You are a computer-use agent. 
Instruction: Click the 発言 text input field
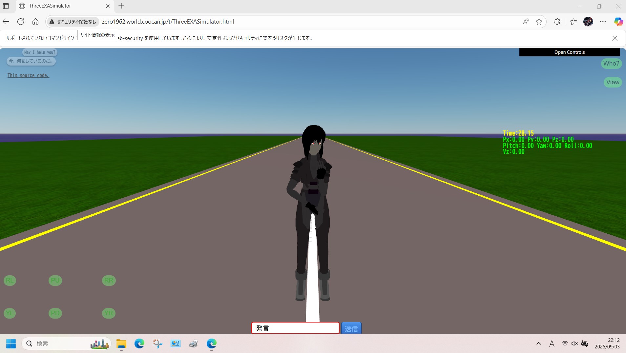[x=295, y=328]
